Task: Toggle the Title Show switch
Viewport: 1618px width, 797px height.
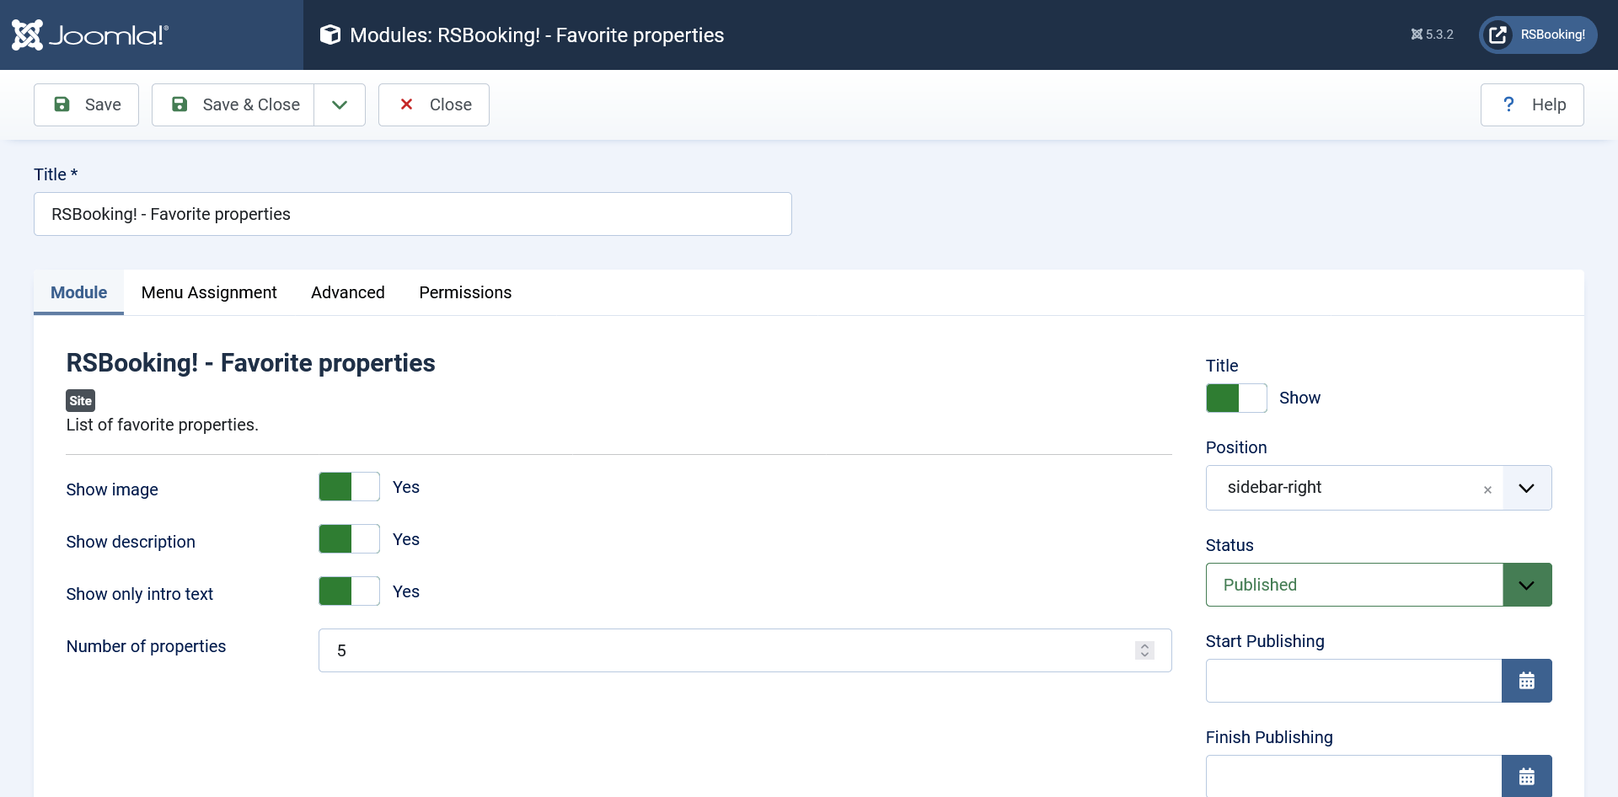Action: [1236, 398]
